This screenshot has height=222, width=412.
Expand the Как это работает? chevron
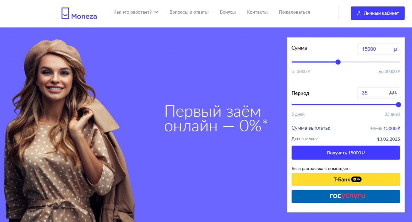pyautogui.click(x=156, y=12)
